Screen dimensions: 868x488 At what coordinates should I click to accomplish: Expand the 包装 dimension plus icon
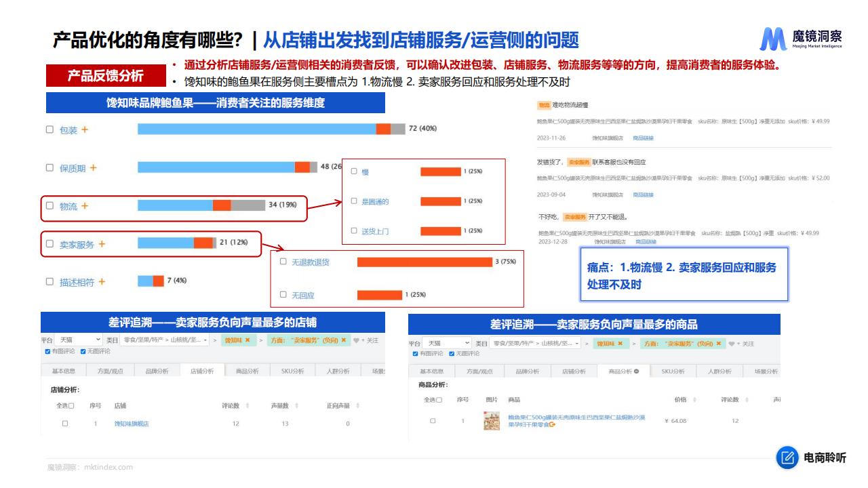[85, 129]
